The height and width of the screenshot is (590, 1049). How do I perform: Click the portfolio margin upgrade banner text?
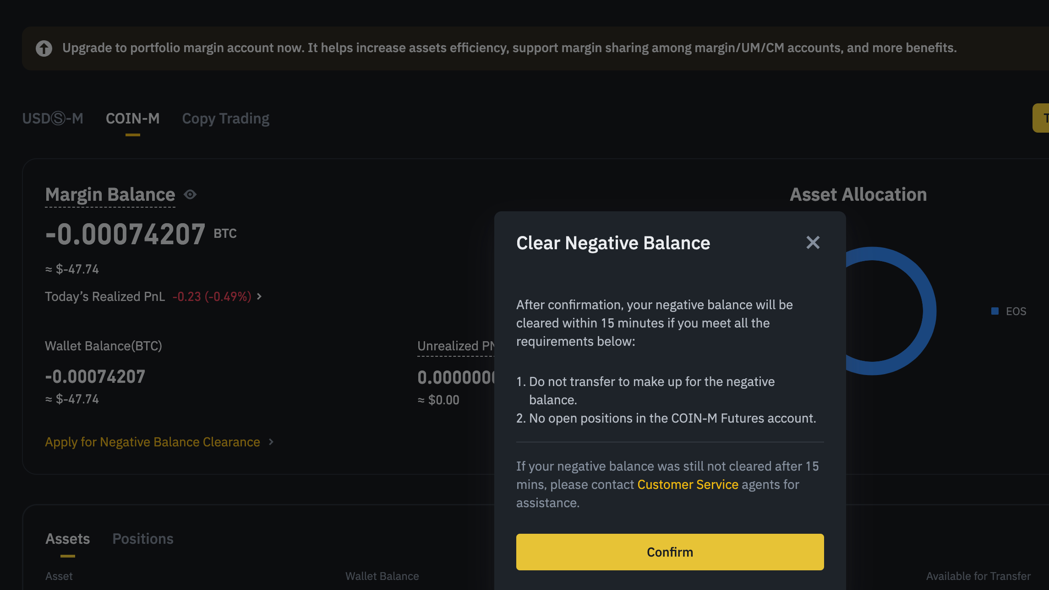click(509, 48)
